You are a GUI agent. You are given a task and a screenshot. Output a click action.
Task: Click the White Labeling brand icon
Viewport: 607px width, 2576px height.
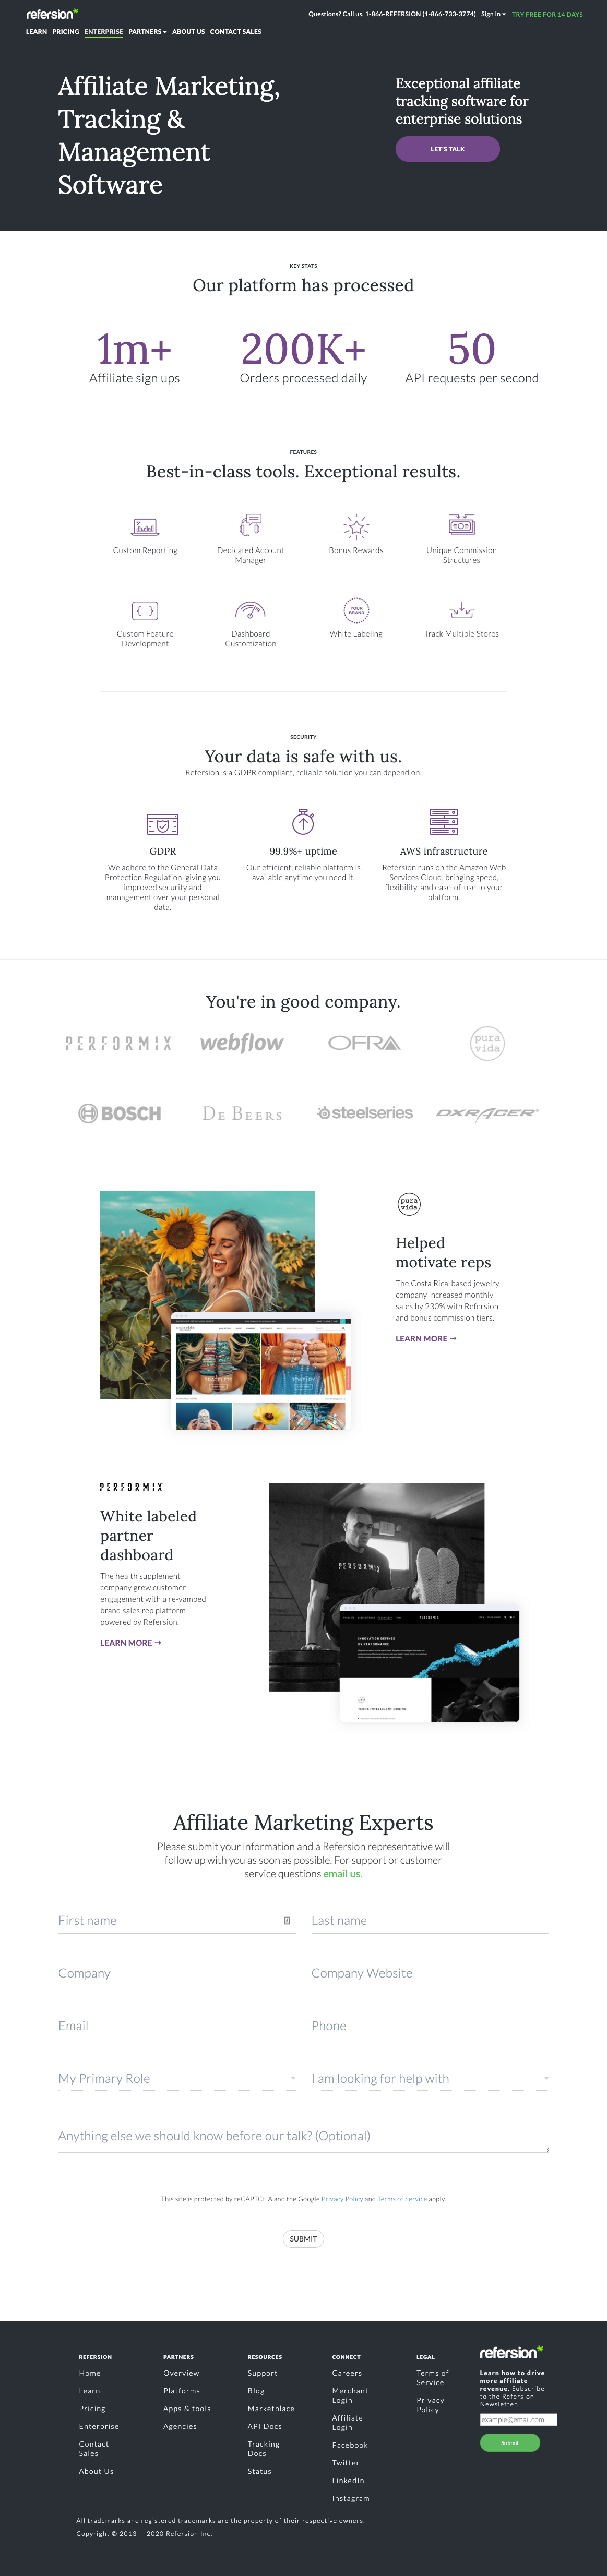[x=356, y=609]
